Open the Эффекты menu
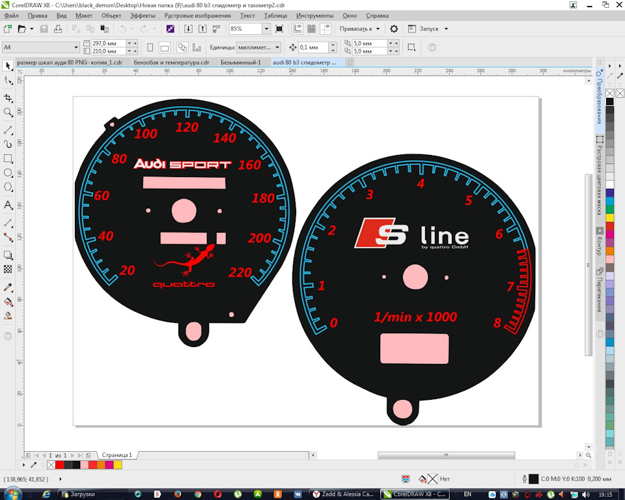The width and height of the screenshot is (625, 500). click(143, 16)
